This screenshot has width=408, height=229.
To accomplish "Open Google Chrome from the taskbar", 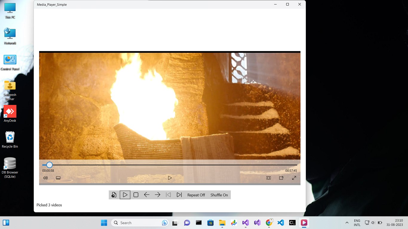I will [x=269, y=223].
